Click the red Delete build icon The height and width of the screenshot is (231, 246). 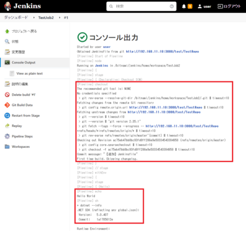7,95
